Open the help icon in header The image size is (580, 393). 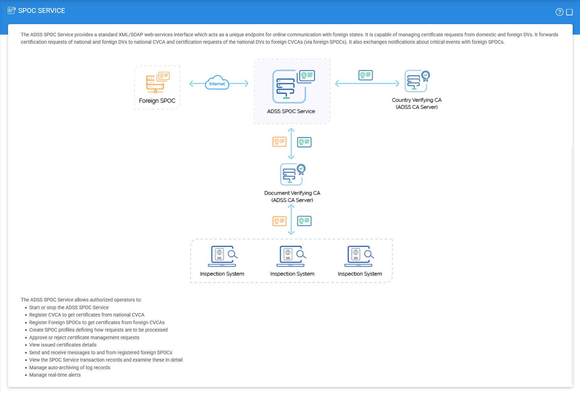coord(559,12)
